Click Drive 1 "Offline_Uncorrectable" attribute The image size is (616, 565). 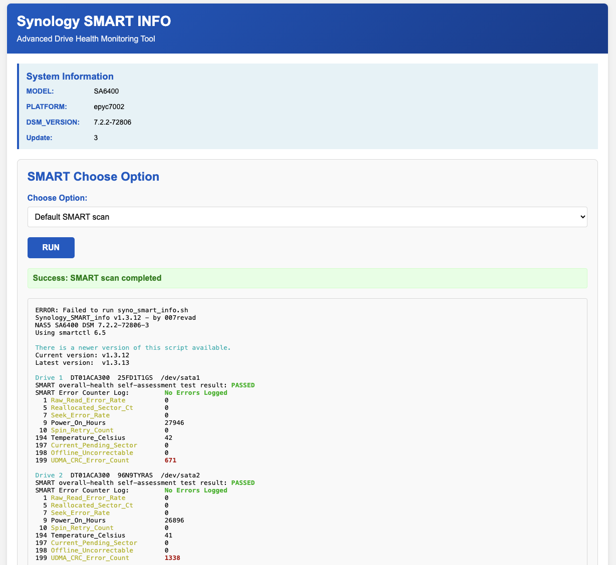click(x=92, y=453)
